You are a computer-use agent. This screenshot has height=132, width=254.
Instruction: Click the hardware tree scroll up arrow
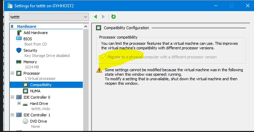click(86, 26)
